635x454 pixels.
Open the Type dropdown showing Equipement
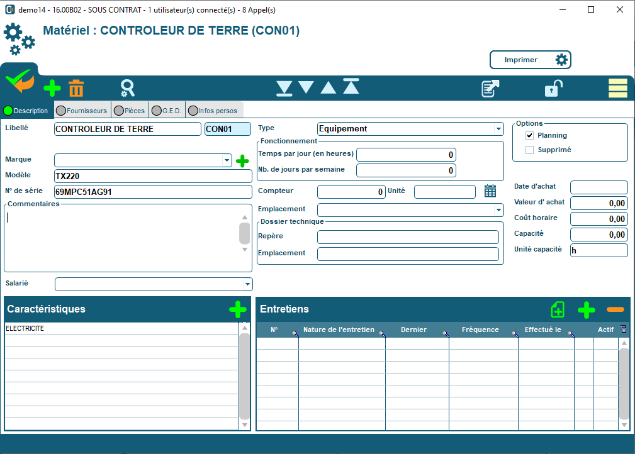[499, 129]
